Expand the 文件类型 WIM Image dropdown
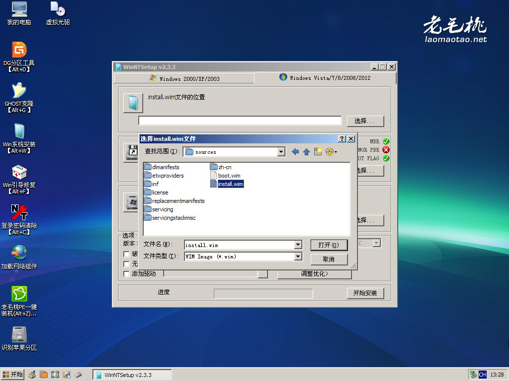The height and width of the screenshot is (381, 509). (298, 256)
